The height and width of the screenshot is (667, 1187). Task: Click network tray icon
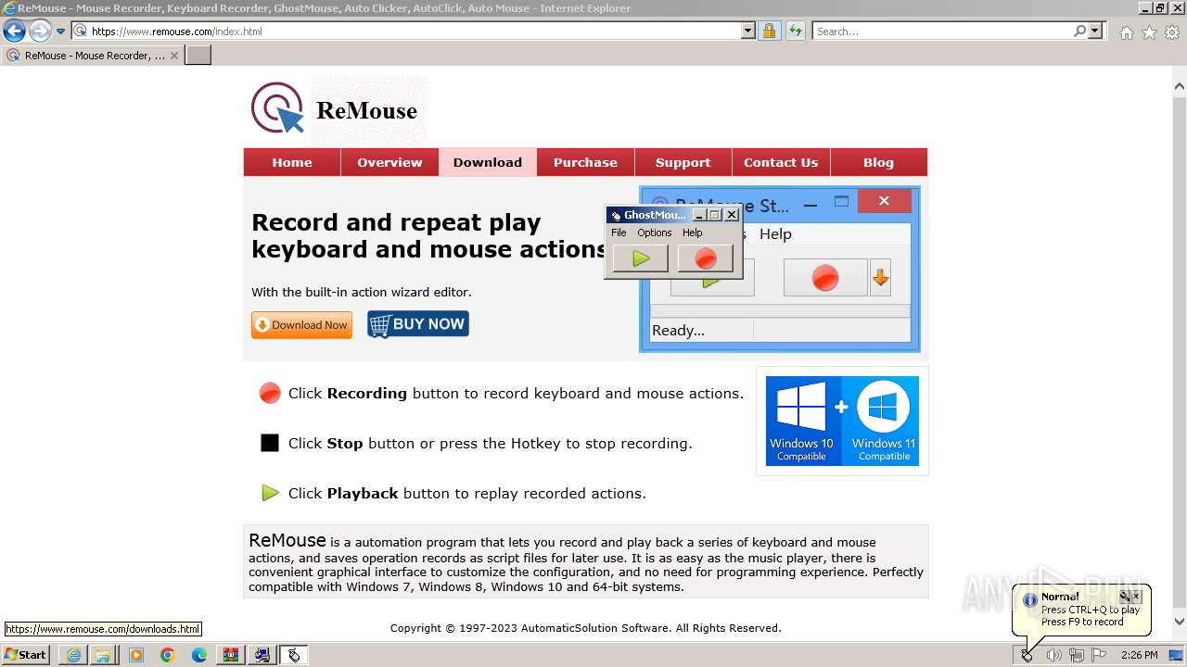point(1077,655)
